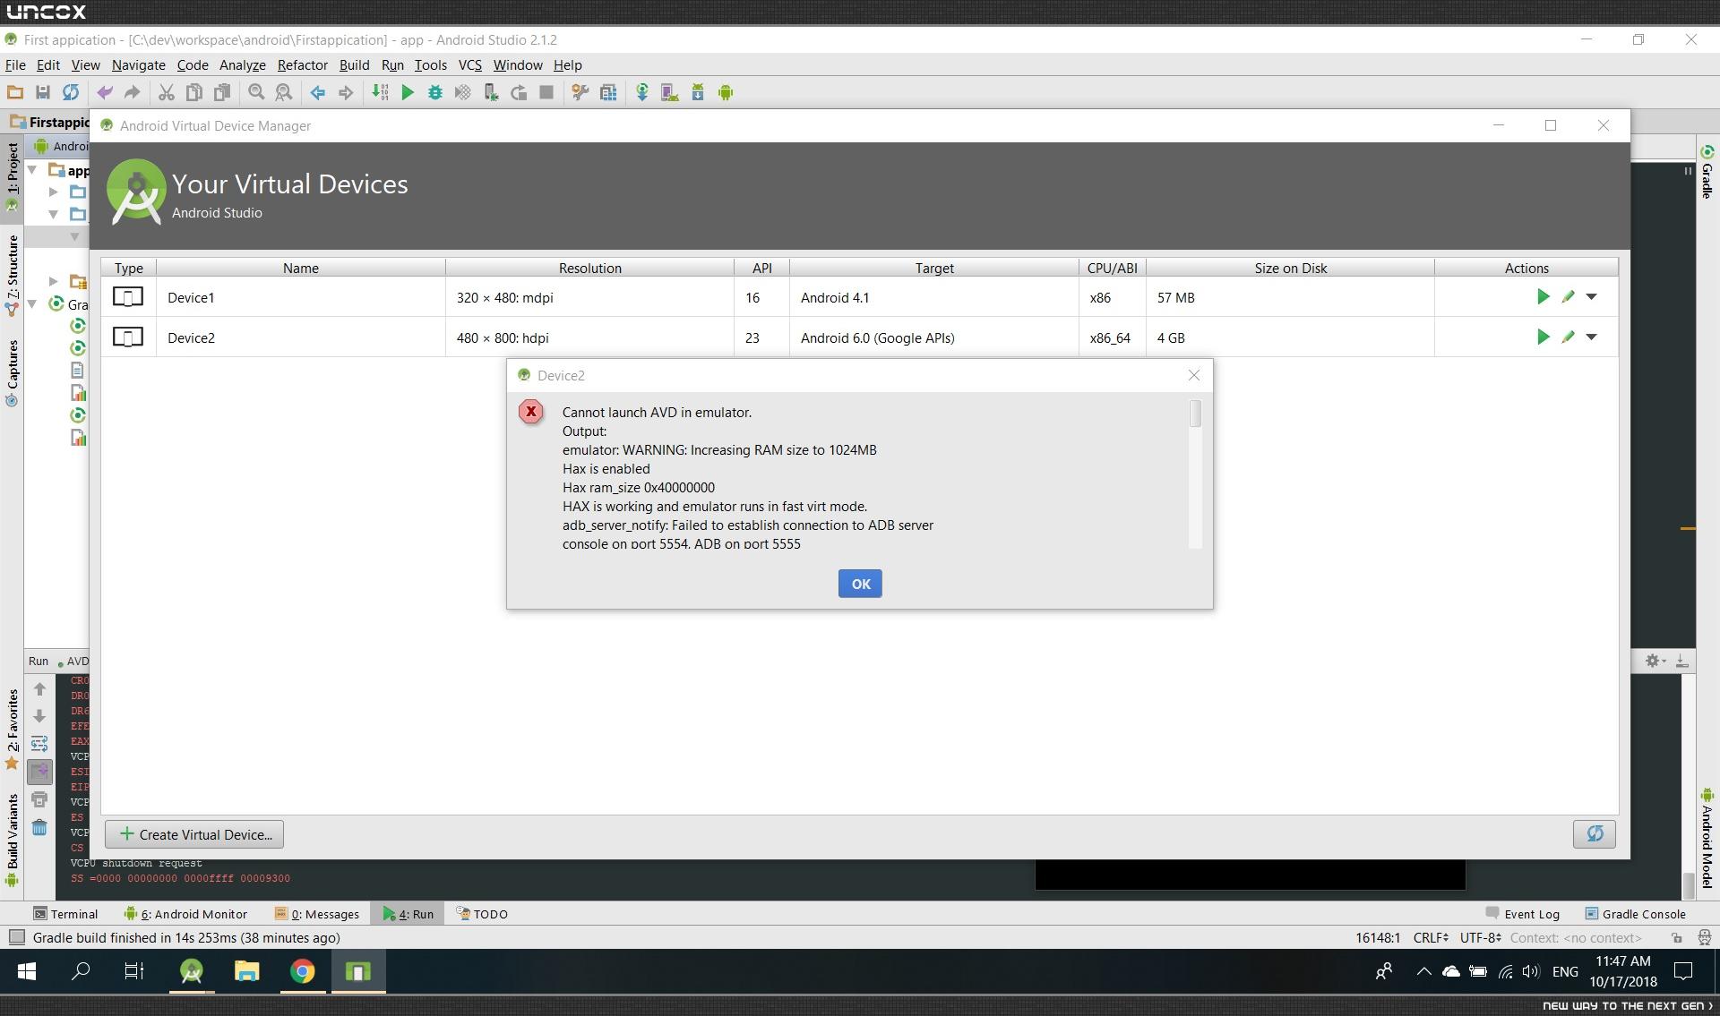
Task: Sort devices by the Name column header
Action: (301, 268)
